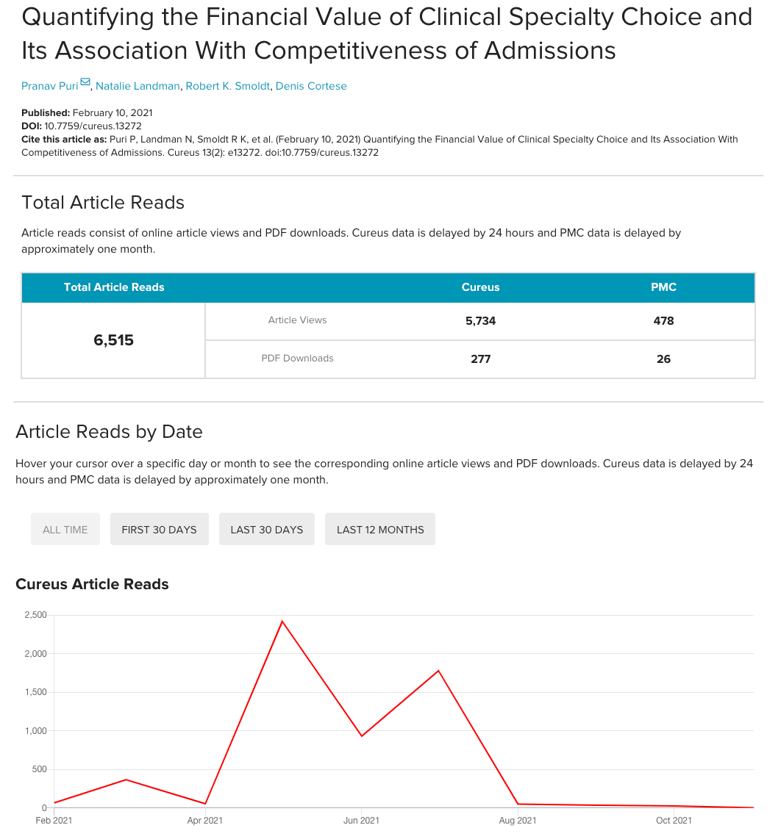Viewport: 781px width, 839px height.
Task: Visit Denis Cortese's author page
Action: [311, 86]
